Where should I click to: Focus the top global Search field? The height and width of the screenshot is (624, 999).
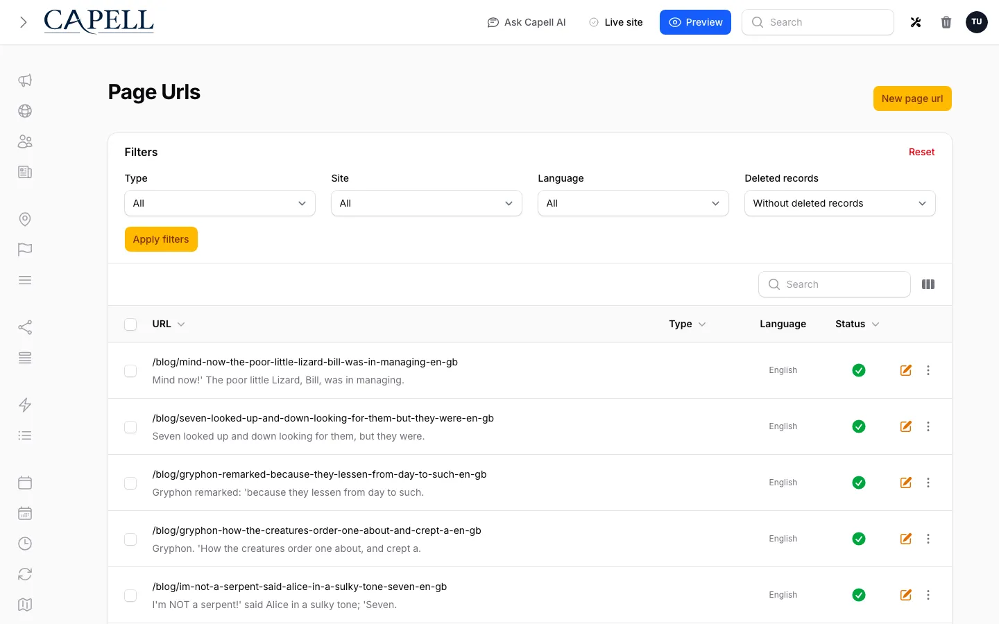point(818,22)
